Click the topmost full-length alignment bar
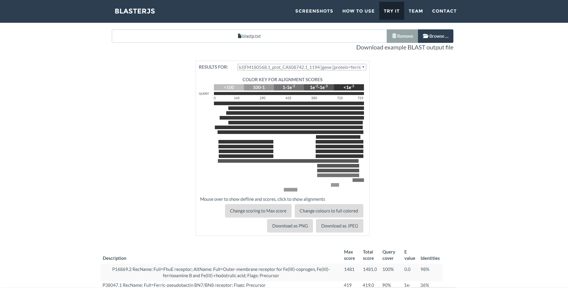568x288 pixels. (289, 103)
